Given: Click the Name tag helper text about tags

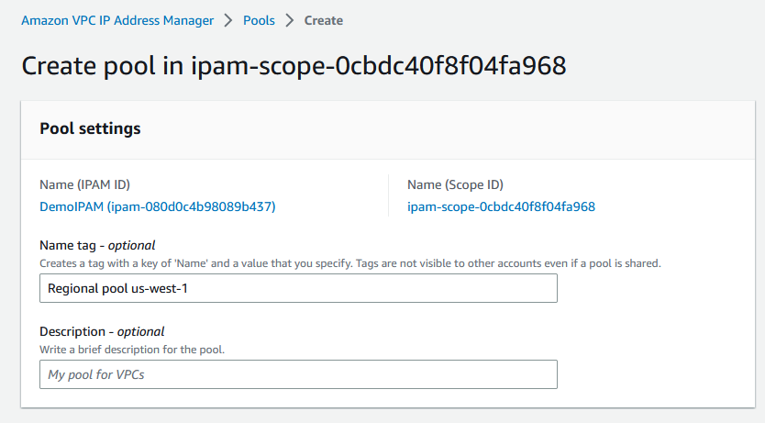Looking at the screenshot, I should pyautogui.click(x=349, y=263).
